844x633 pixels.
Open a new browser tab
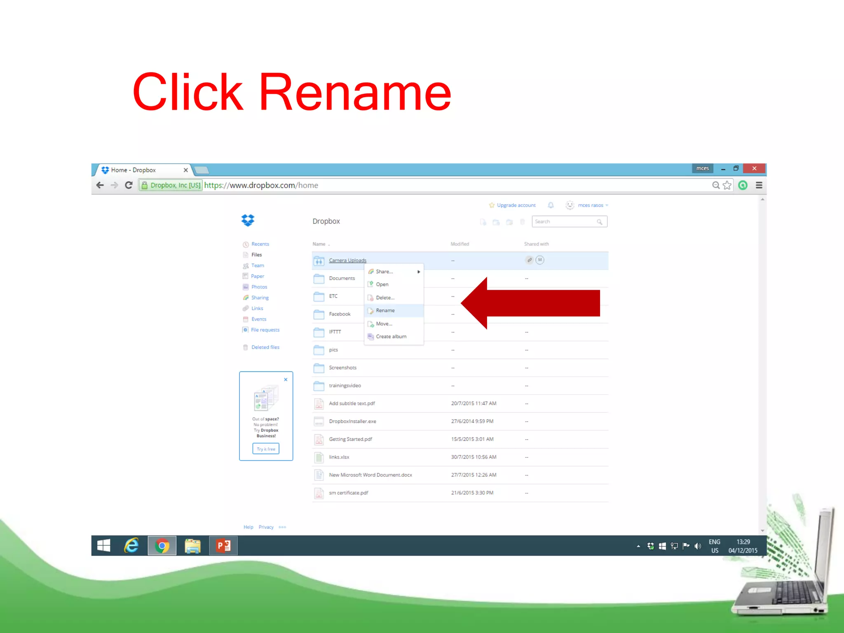[x=201, y=170]
